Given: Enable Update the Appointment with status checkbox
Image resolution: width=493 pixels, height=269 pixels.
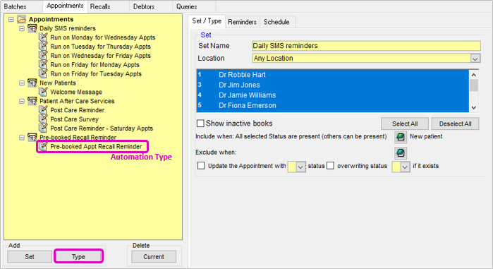Looking at the screenshot, I should 201,166.
